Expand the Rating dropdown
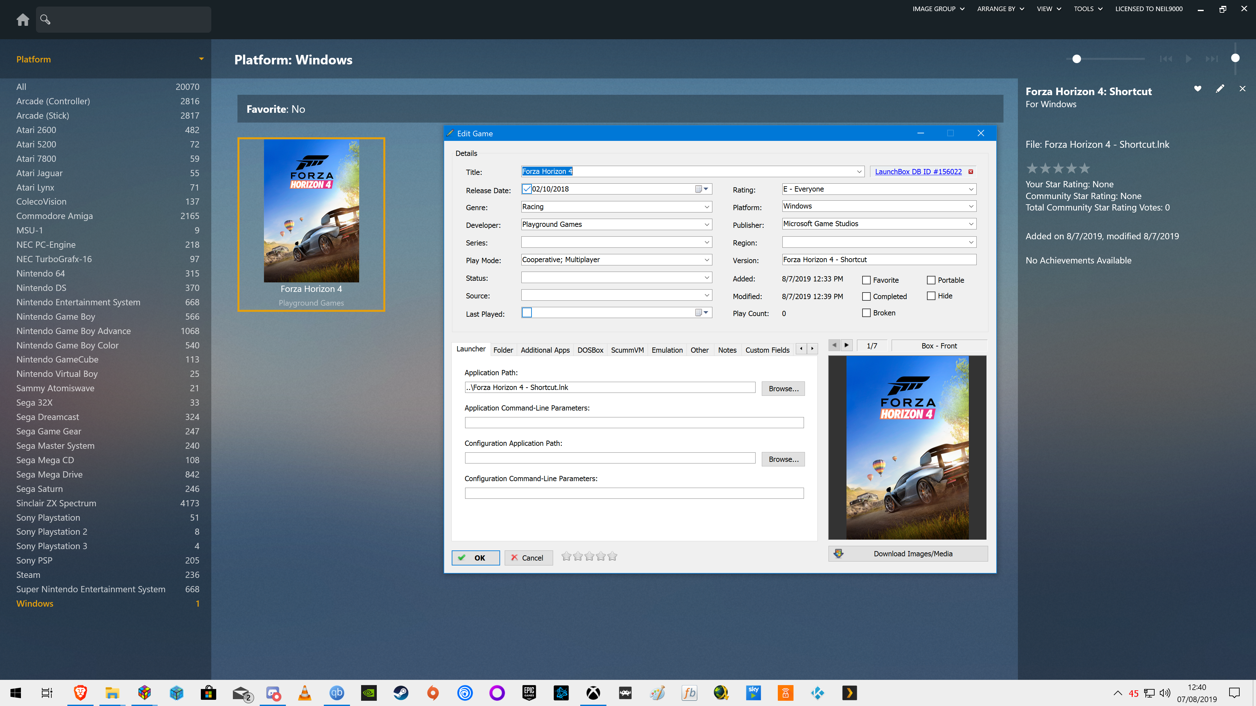1256x706 pixels. (971, 189)
